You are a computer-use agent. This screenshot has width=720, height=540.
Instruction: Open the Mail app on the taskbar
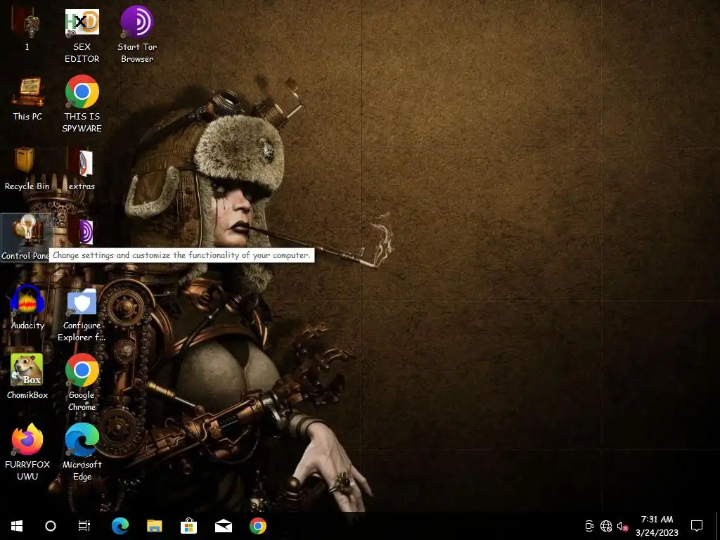(224, 526)
